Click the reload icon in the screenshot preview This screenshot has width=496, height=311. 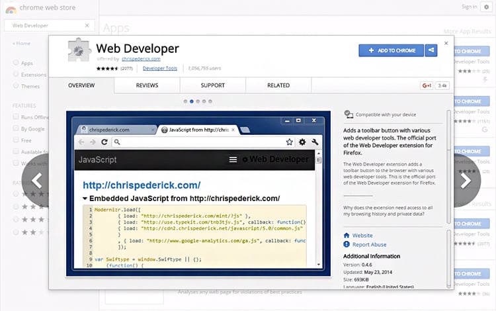[104, 142]
